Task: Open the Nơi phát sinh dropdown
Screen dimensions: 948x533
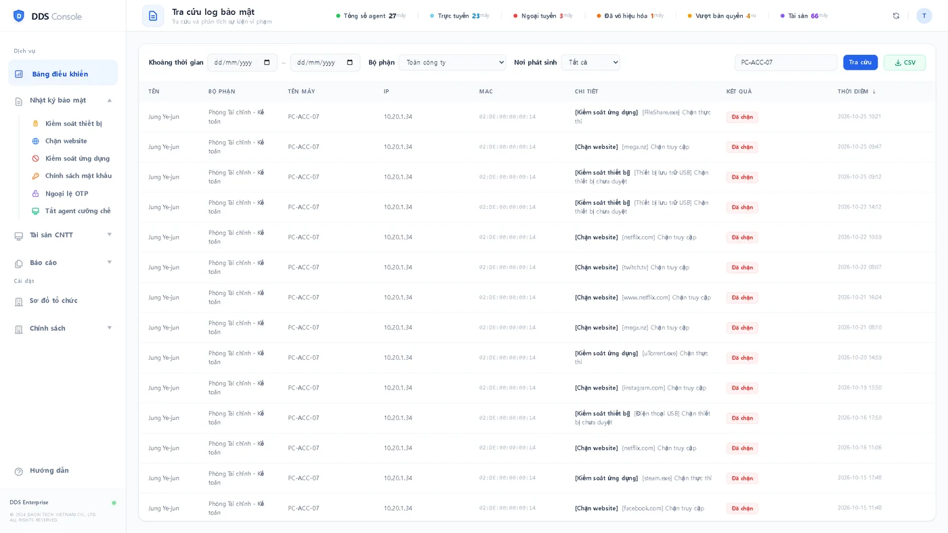Action: point(590,62)
